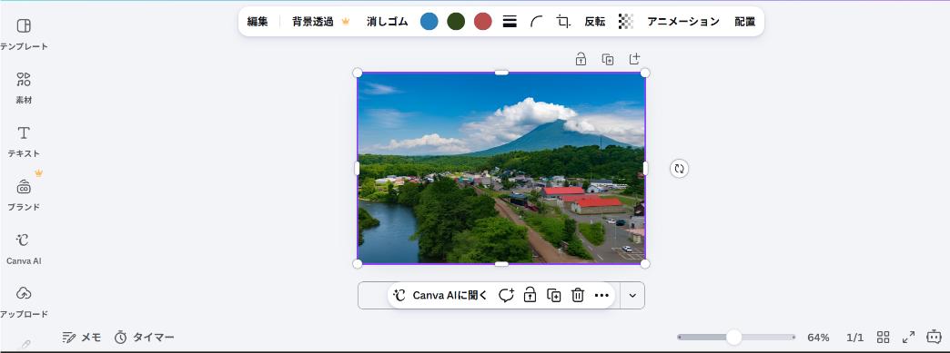Open the corner rounding icon

[x=536, y=22]
